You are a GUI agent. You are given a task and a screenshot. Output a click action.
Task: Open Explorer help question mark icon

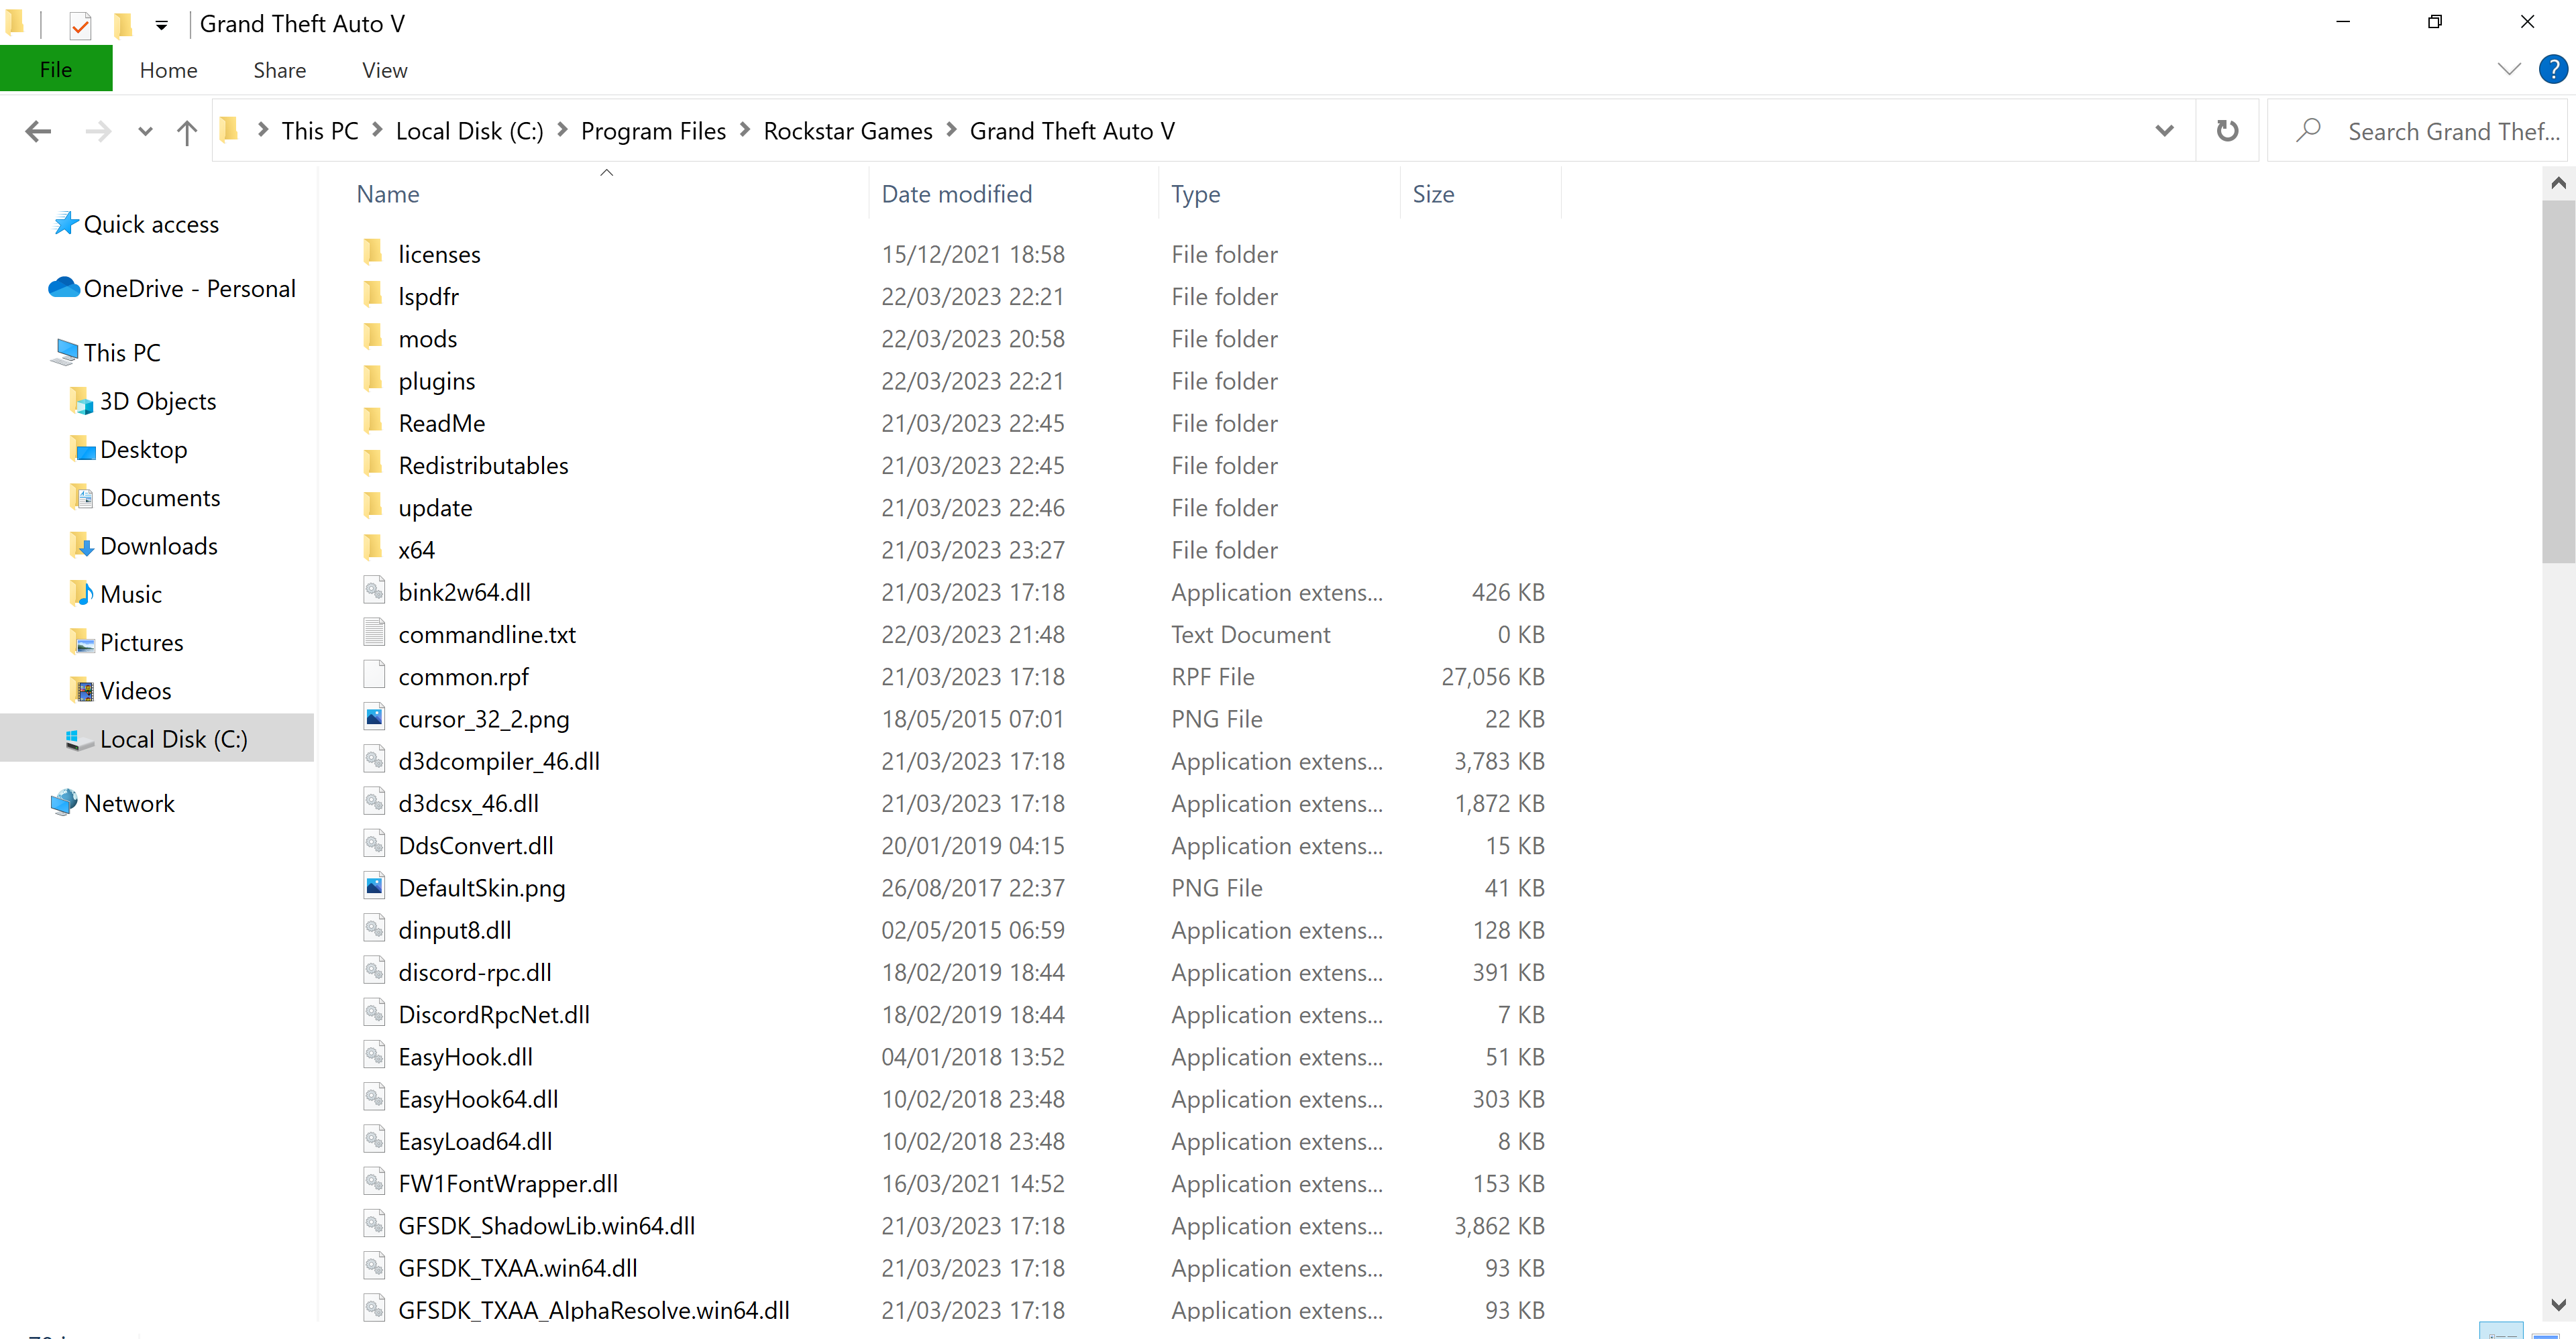(x=2552, y=69)
